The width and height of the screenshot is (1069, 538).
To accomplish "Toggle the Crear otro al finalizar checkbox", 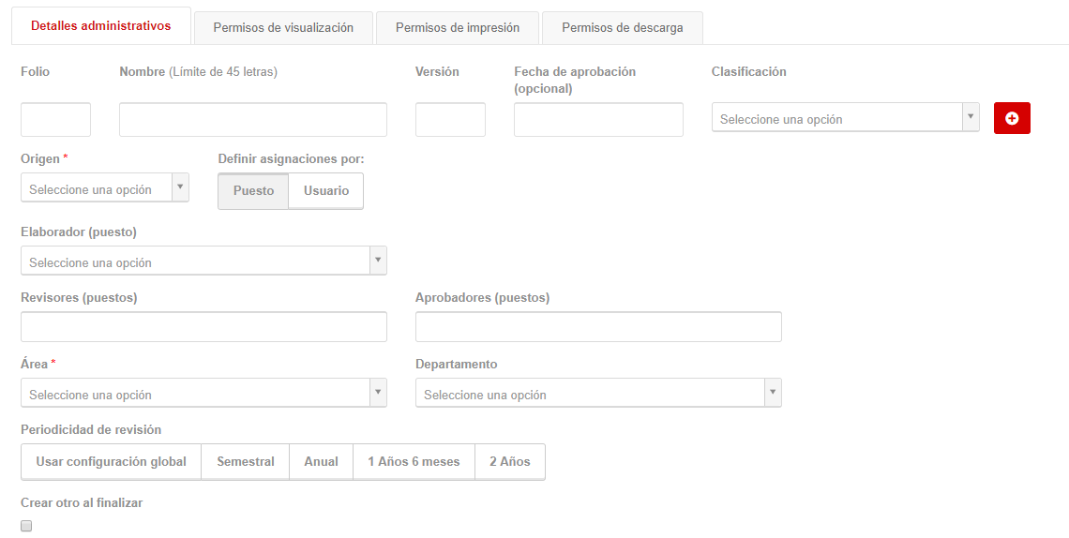I will click(26, 526).
